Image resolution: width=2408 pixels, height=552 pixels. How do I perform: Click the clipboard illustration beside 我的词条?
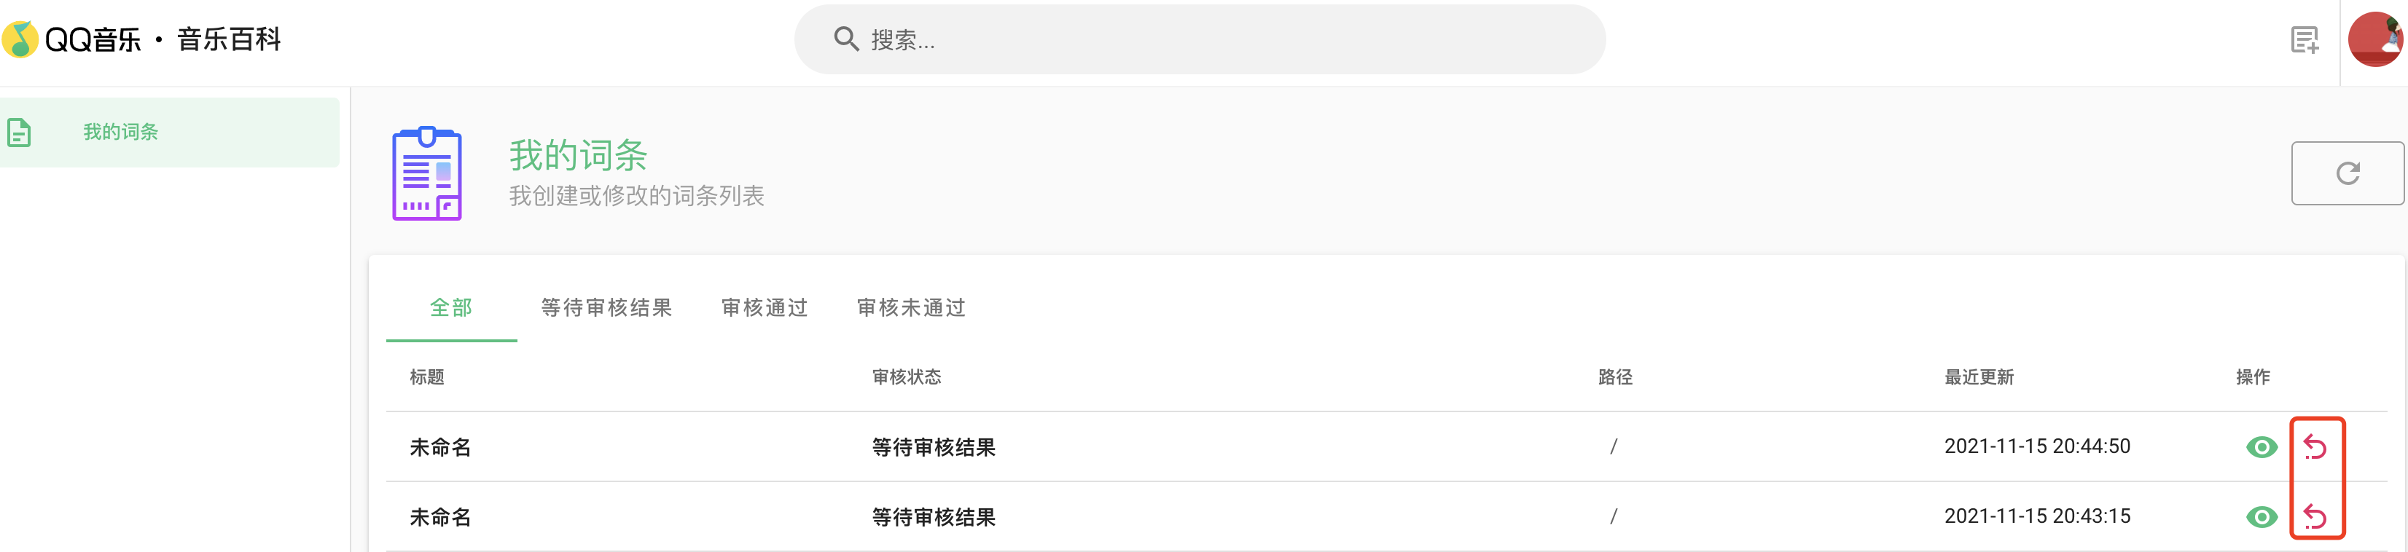[x=427, y=174]
